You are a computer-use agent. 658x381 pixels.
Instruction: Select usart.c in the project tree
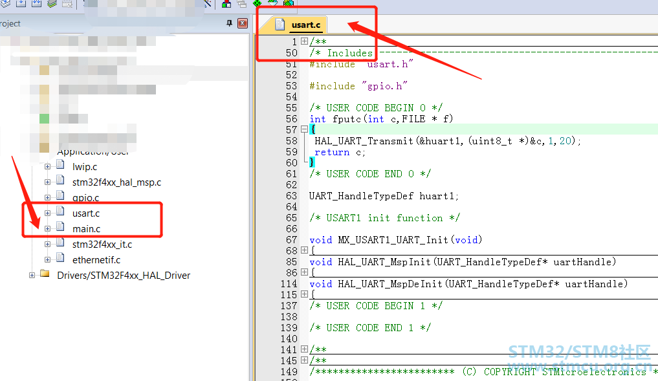(86, 213)
